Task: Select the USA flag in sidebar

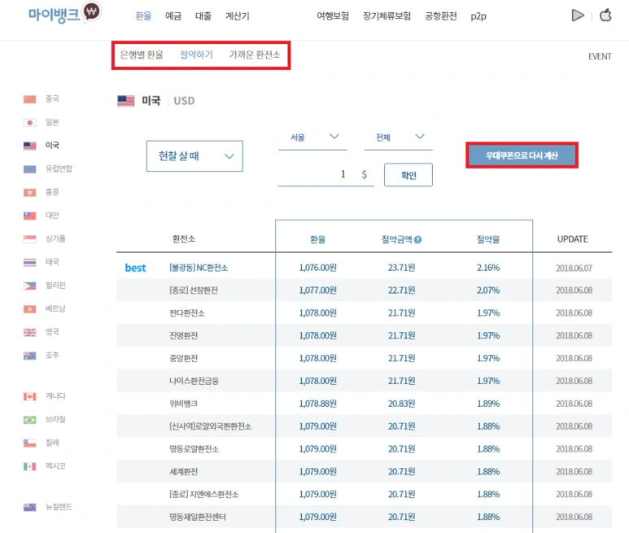Action: (29, 146)
